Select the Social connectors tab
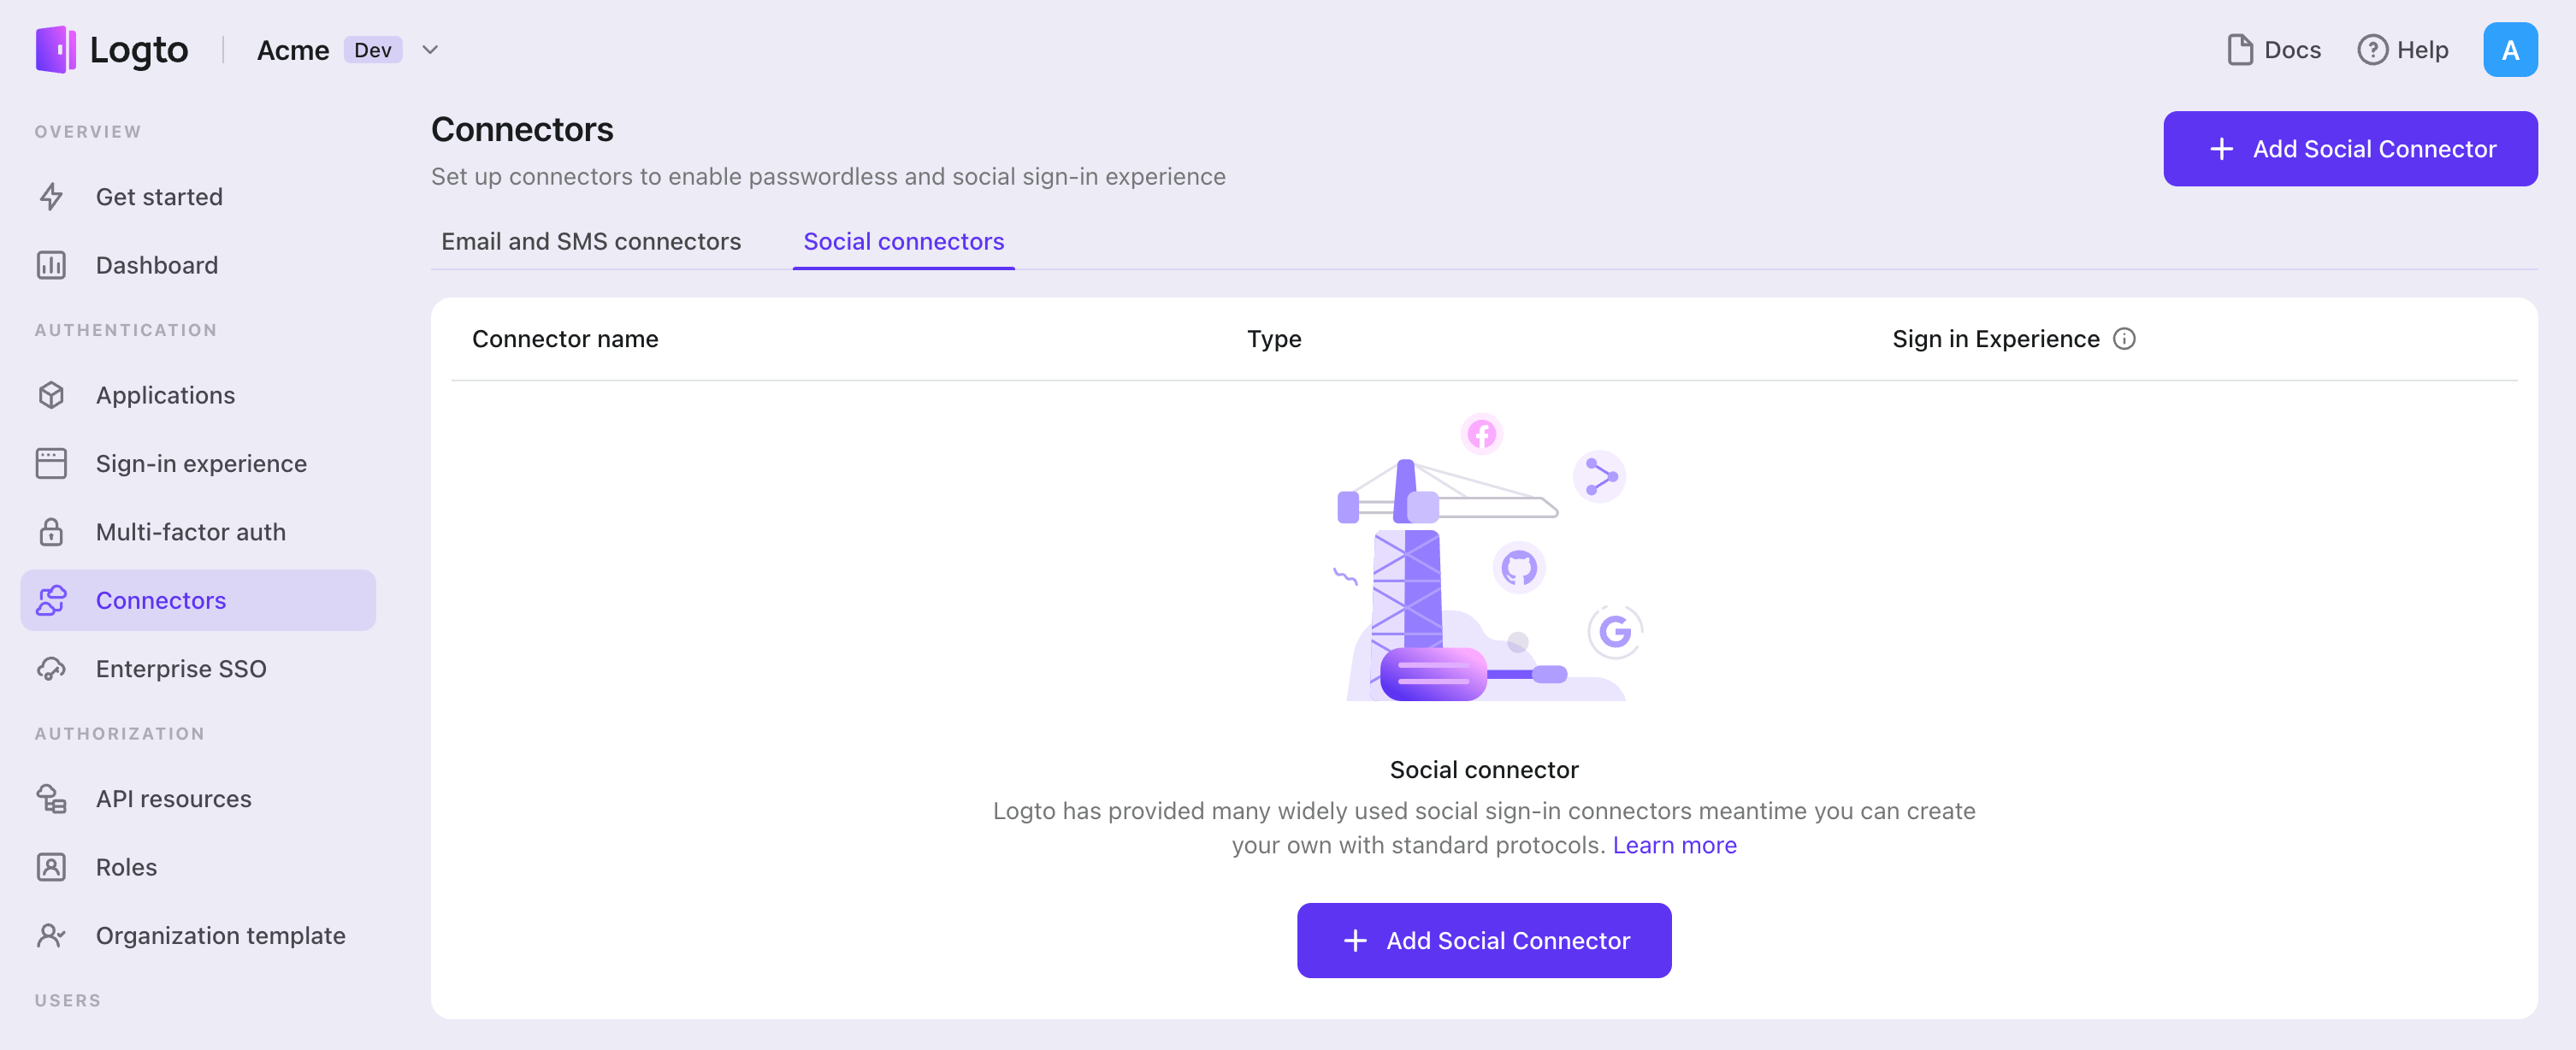The height and width of the screenshot is (1050, 2576). coord(904,239)
